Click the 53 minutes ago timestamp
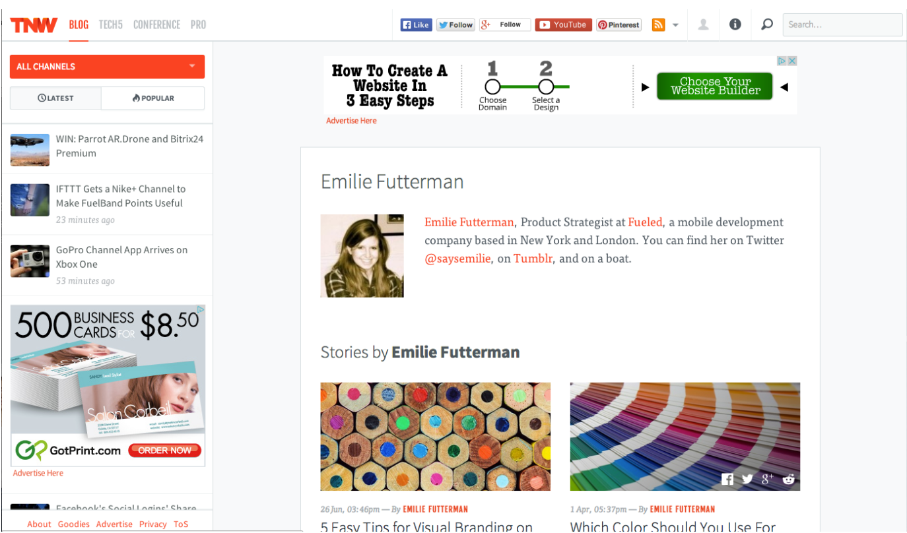 tap(85, 281)
